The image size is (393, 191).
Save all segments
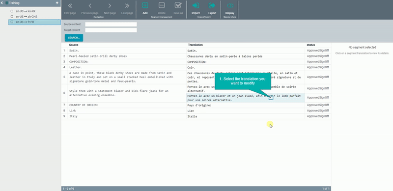tap(178, 8)
